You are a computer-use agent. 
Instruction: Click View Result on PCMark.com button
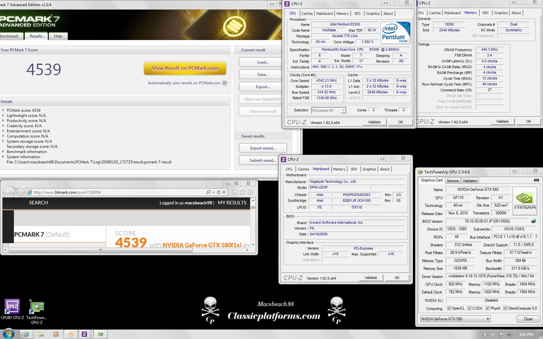(185, 68)
